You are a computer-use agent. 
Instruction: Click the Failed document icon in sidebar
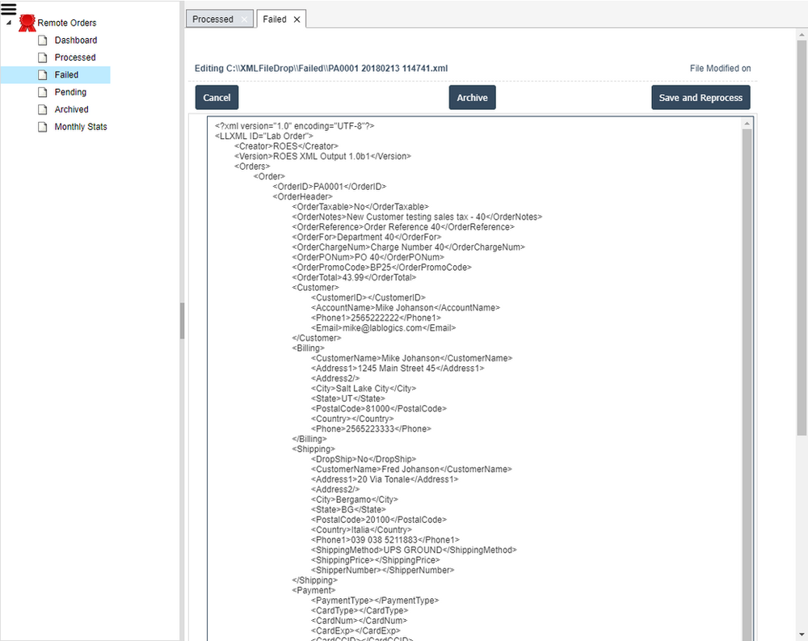click(x=43, y=74)
